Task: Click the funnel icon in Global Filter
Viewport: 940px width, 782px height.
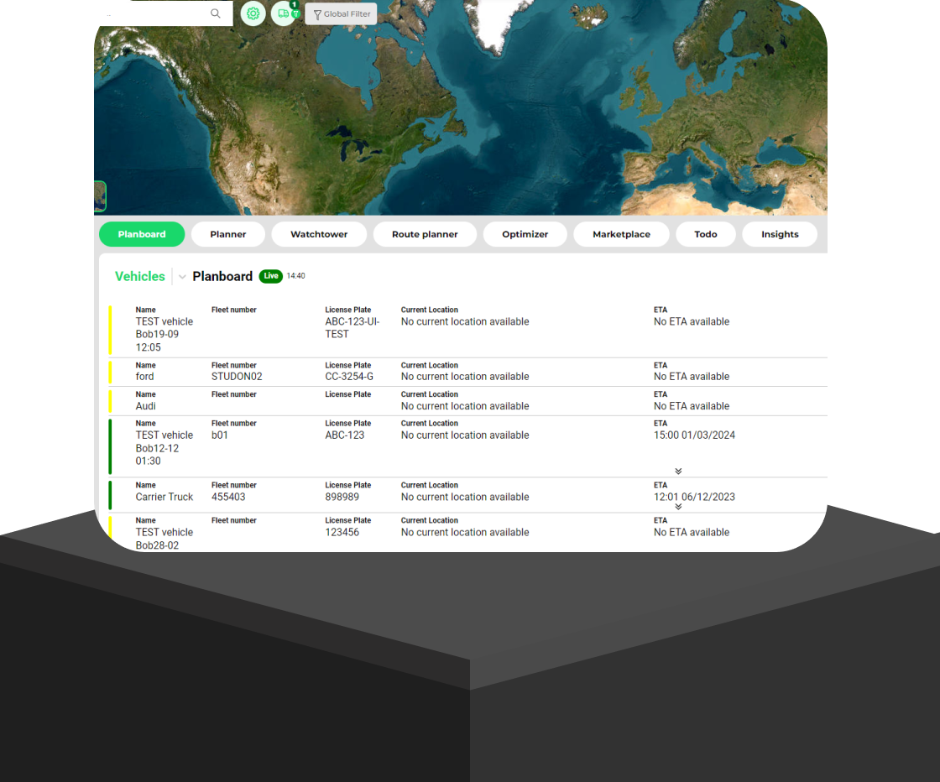Action: (316, 13)
